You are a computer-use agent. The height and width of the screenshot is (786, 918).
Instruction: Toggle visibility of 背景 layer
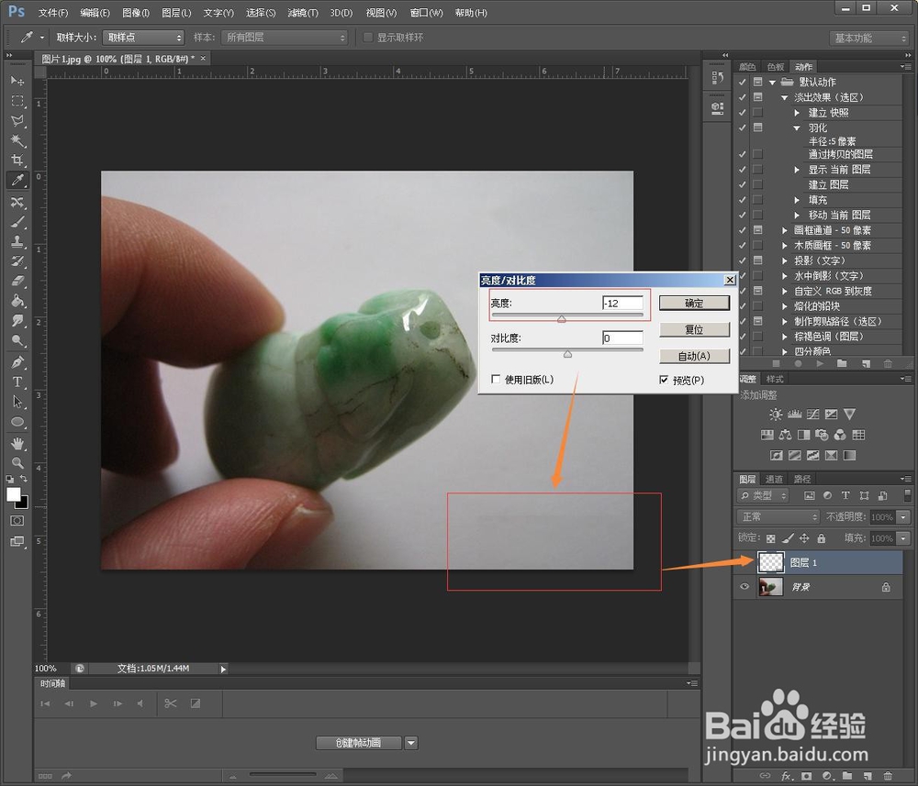point(744,587)
